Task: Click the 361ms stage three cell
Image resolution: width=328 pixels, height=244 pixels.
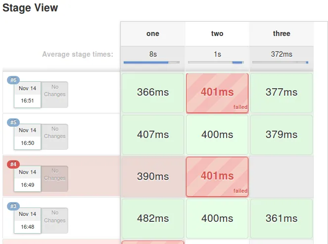Action: tap(281, 218)
